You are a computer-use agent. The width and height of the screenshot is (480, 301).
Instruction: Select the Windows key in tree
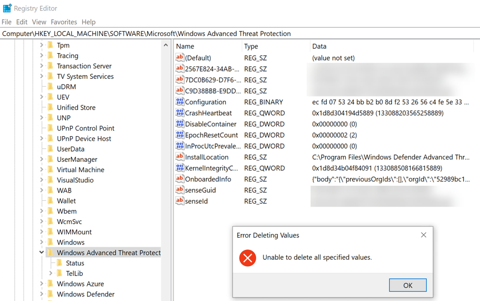point(70,243)
